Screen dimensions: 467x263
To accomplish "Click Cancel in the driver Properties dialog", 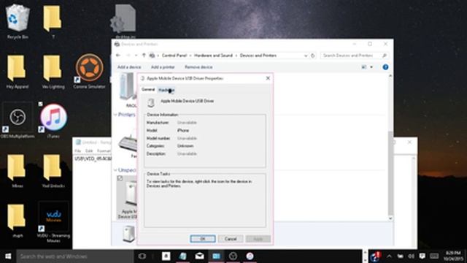I will (231, 239).
